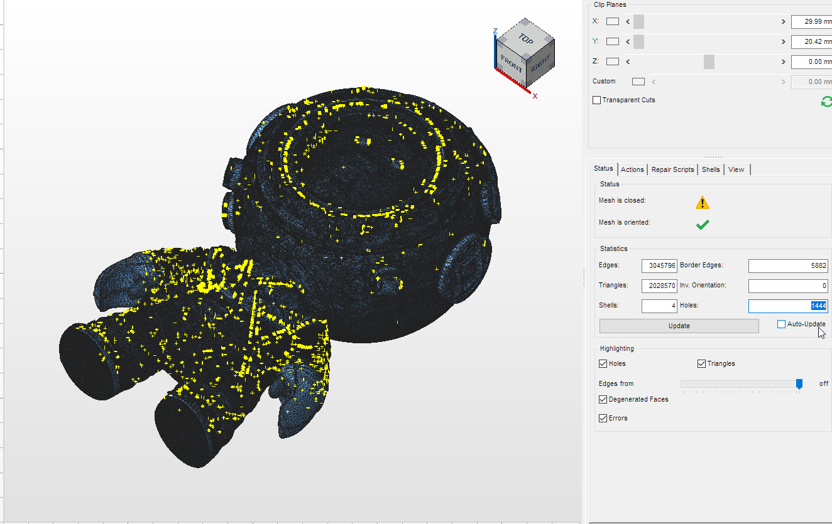Click the right arrow of the Y clip plane
This screenshot has height=524, width=832.
[x=784, y=41]
